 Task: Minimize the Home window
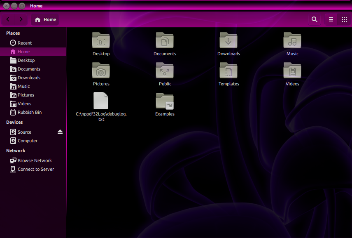14,6
